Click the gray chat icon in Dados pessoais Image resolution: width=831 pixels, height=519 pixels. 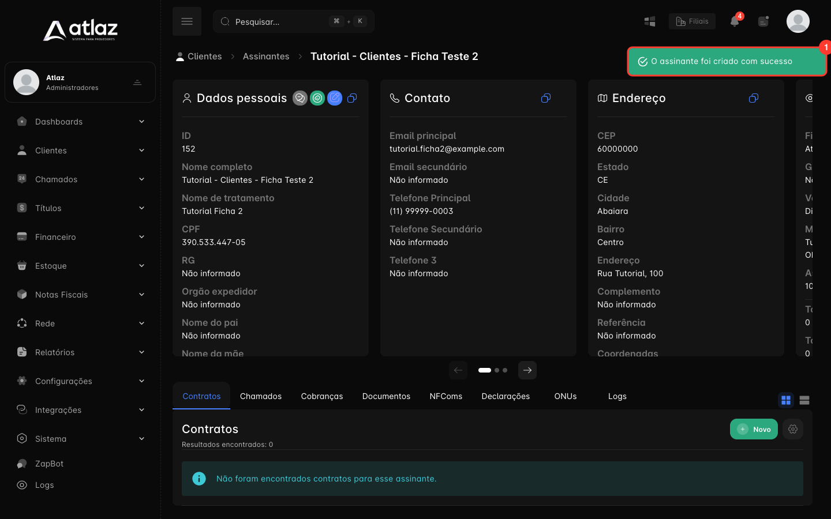[300, 98]
